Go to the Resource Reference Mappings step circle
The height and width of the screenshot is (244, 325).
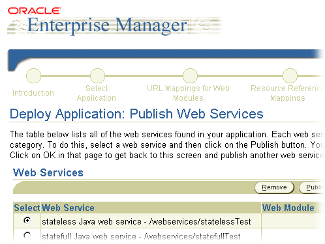(290, 75)
